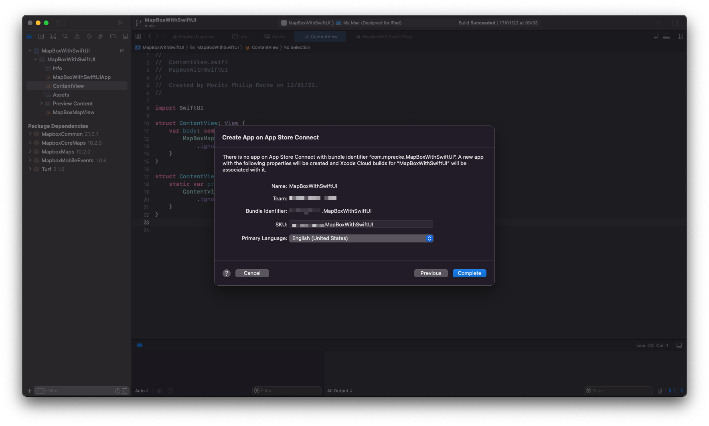This screenshot has height=426, width=709.
Task: Click the code review arrows icon
Action: [x=656, y=36]
